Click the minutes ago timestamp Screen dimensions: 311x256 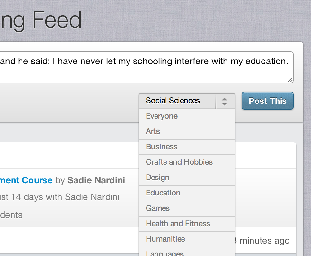tap(264, 241)
